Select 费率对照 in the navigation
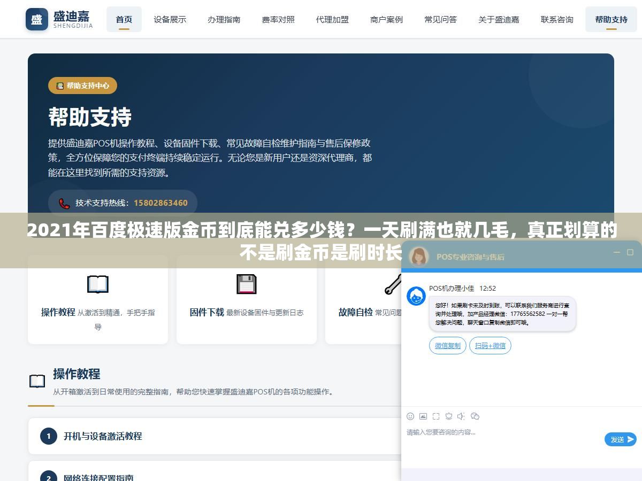The image size is (642, 481). pyautogui.click(x=278, y=19)
